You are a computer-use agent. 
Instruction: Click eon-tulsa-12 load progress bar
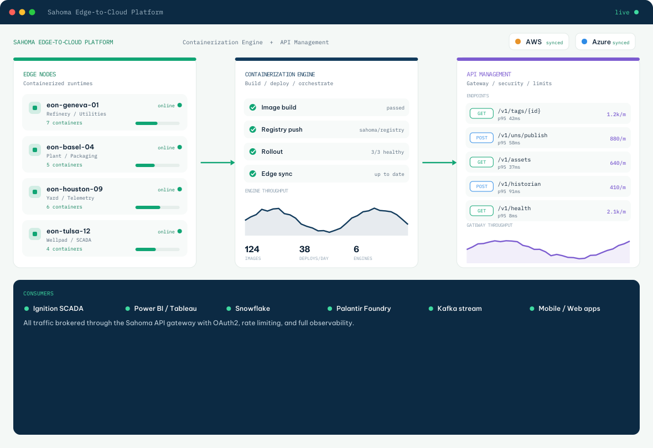click(x=157, y=249)
